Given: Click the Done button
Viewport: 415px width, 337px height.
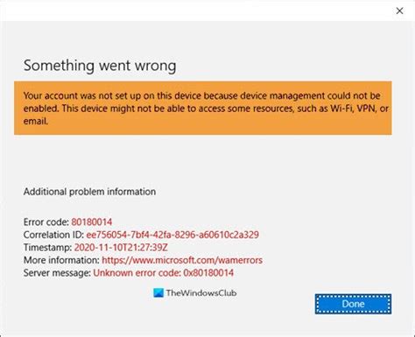Looking at the screenshot, I should [353, 304].
